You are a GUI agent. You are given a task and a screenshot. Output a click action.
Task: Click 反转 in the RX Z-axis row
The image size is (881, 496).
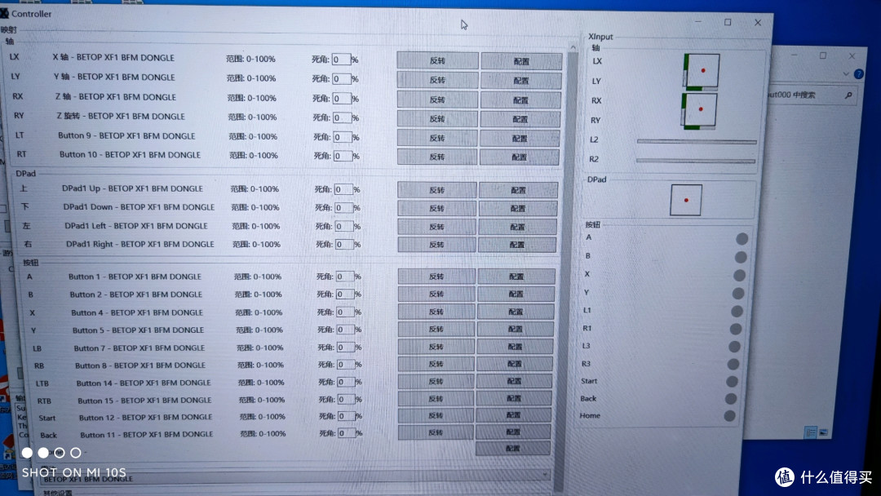[437, 100]
